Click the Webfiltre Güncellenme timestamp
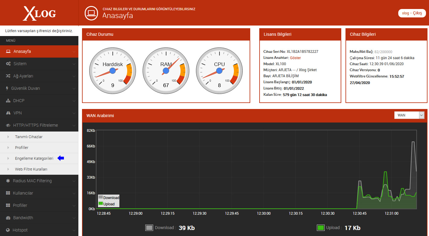This screenshot has width=429, height=236. point(377,80)
